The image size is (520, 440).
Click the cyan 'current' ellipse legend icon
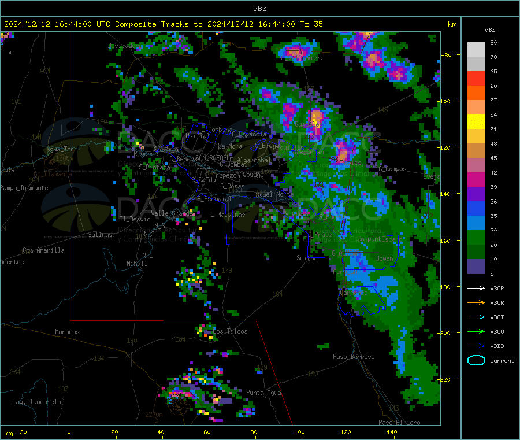(476, 360)
